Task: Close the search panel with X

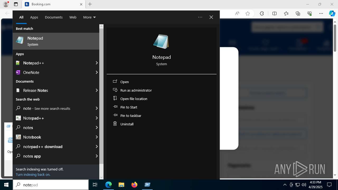Action: tap(211, 17)
